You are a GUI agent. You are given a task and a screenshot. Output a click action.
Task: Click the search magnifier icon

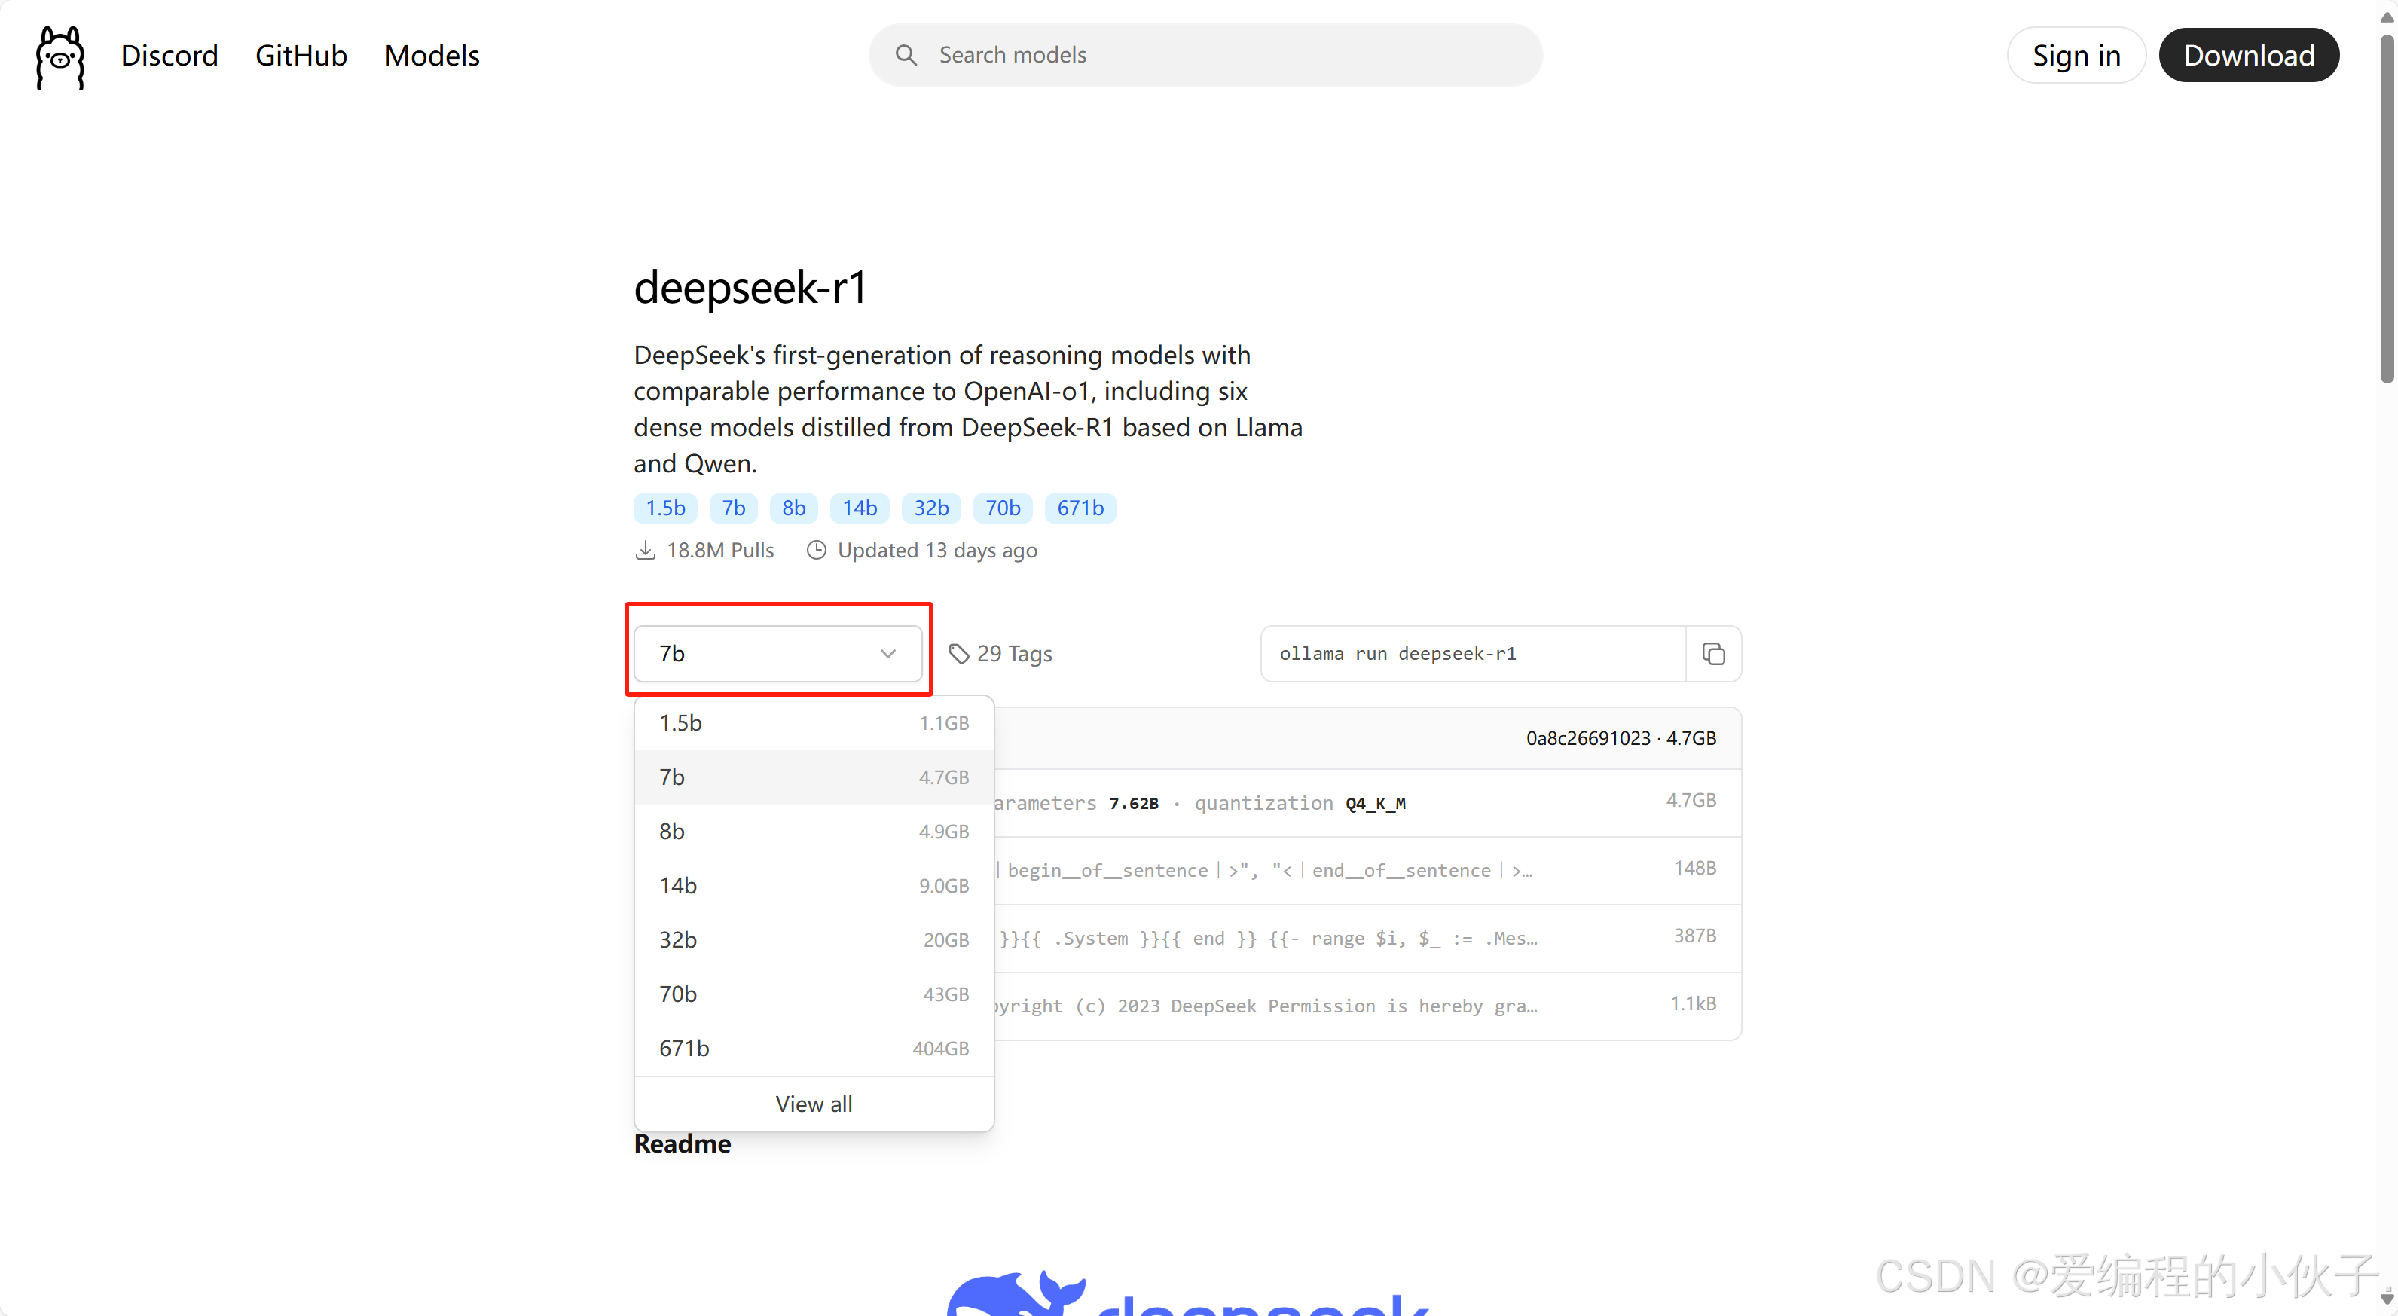[x=906, y=55]
